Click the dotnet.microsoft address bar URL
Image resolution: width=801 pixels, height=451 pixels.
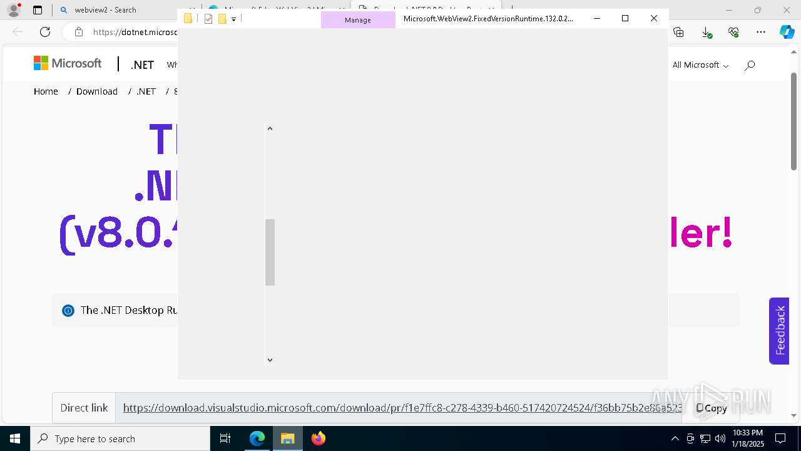click(x=135, y=32)
